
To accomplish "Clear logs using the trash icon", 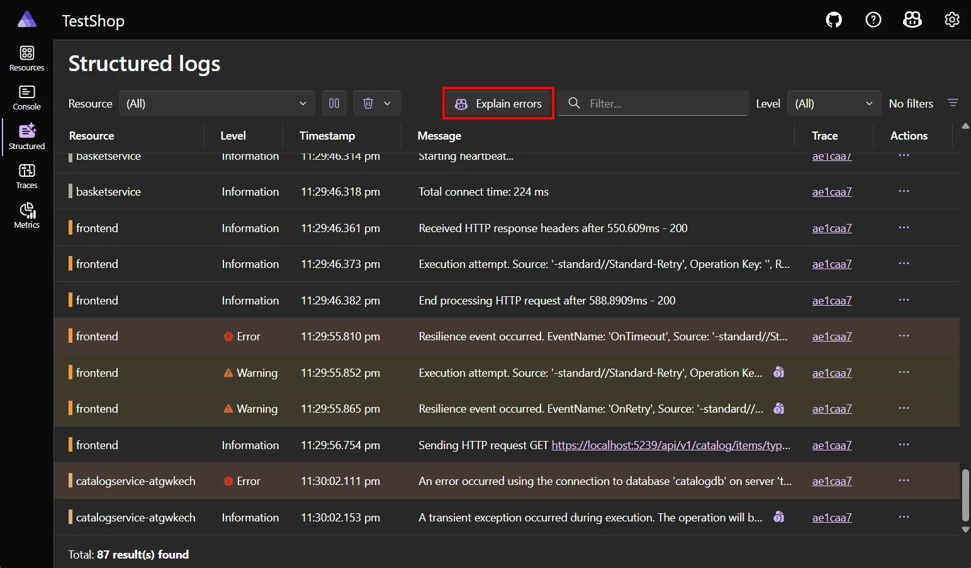I will (x=368, y=103).
